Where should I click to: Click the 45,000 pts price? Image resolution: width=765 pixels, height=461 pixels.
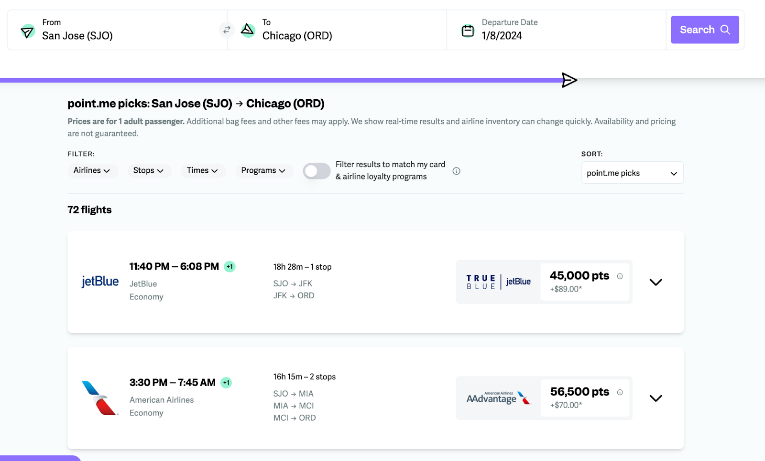(x=579, y=275)
